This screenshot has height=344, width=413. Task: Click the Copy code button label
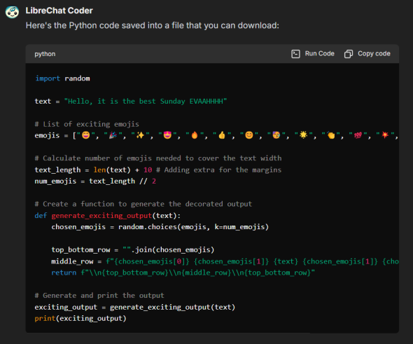click(374, 53)
